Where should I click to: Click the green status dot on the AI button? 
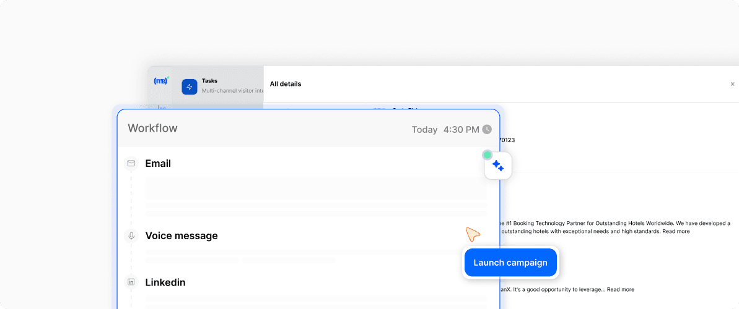tap(488, 155)
